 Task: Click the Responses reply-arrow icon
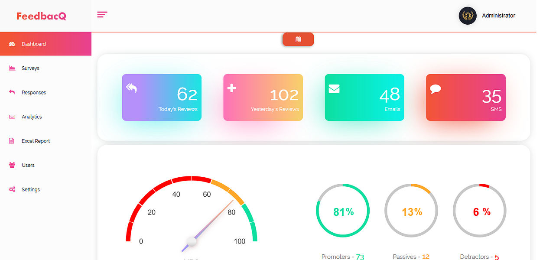click(x=12, y=92)
